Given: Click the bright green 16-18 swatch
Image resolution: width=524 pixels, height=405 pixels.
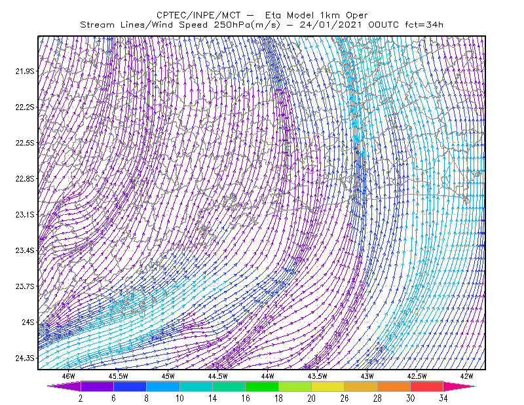Looking at the screenshot, I should [262, 386].
